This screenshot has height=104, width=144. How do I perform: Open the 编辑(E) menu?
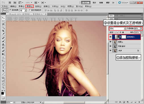[x=13, y=7]
